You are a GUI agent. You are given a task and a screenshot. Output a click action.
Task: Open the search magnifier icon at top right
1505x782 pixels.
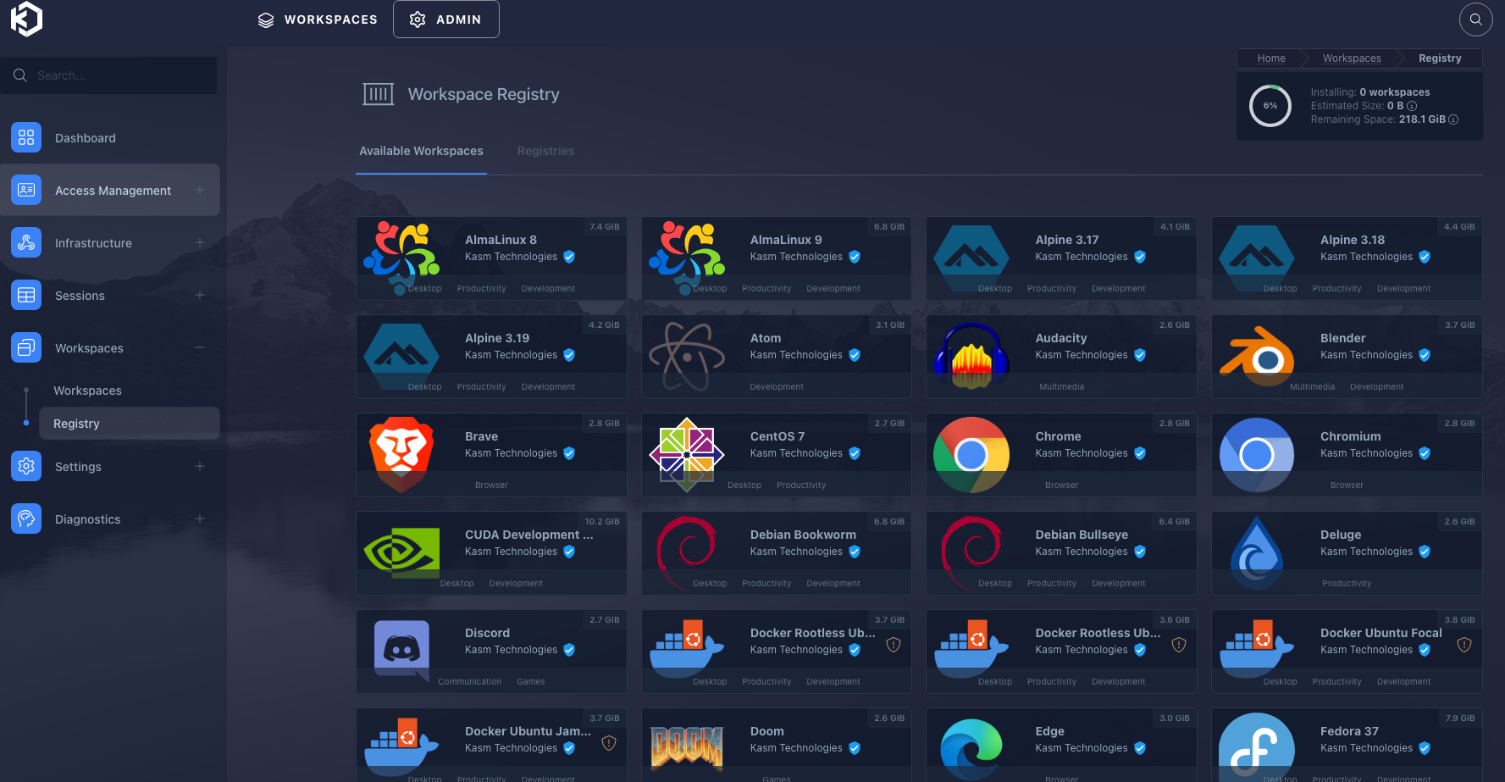[1475, 19]
